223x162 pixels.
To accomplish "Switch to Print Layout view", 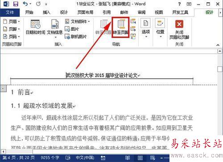I will (140, 158).
